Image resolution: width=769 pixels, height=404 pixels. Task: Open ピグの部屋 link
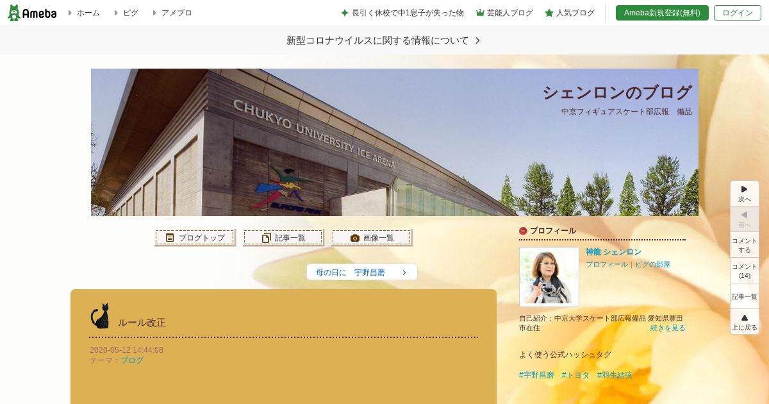point(652,264)
